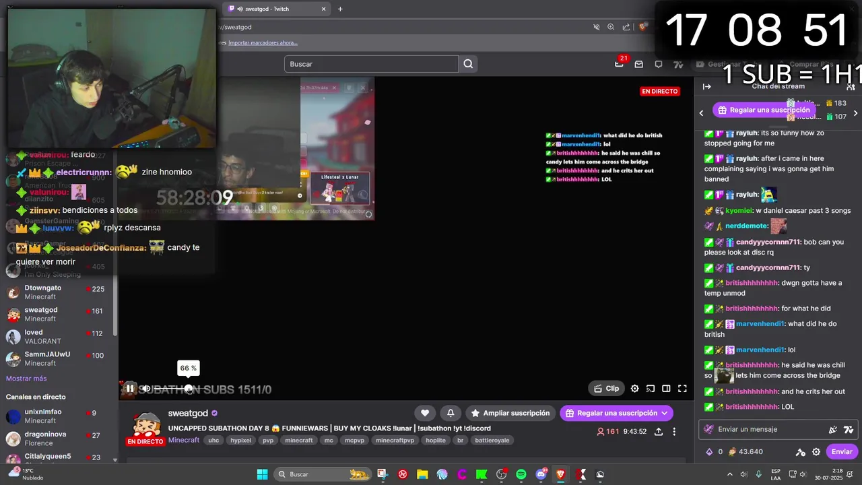Open the chat community users icon

pyautogui.click(x=851, y=86)
